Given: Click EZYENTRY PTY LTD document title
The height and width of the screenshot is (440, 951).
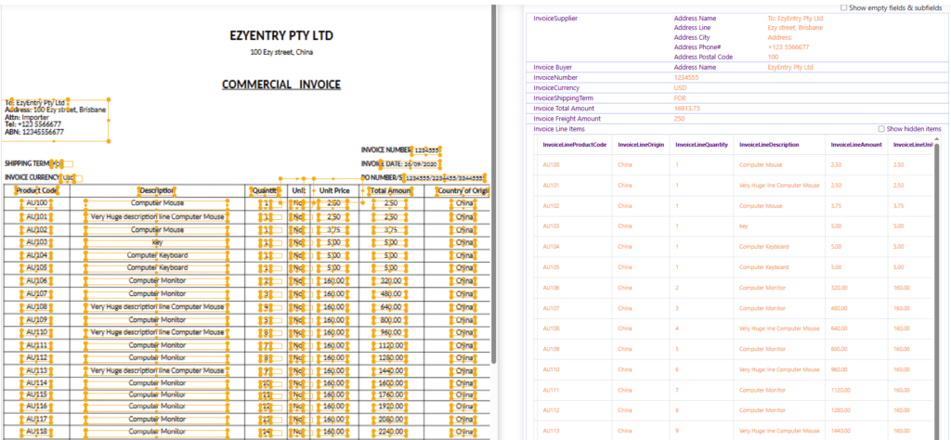Looking at the screenshot, I should (281, 36).
